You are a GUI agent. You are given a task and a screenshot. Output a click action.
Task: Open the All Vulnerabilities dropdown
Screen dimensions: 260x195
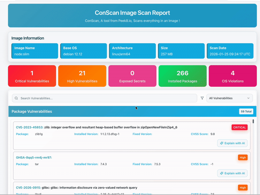(x=229, y=98)
